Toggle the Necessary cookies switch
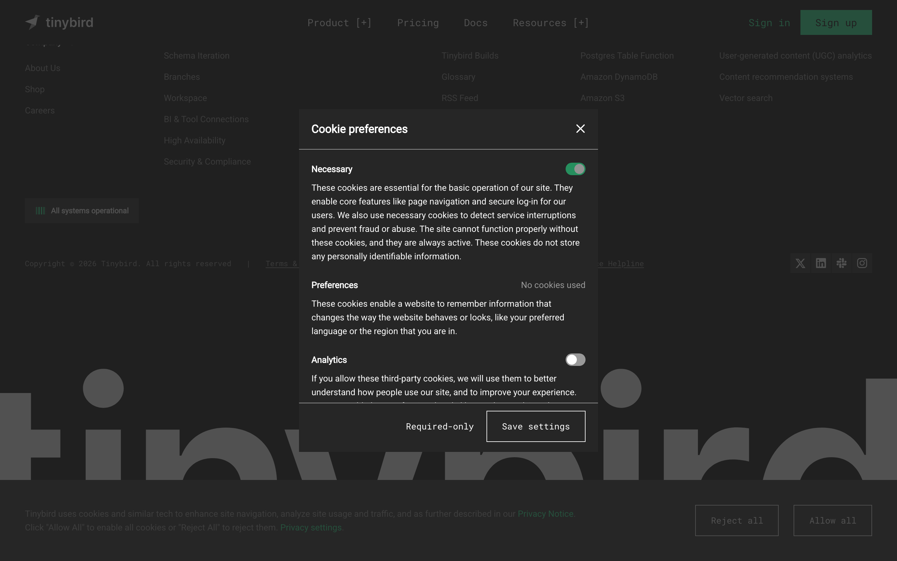Screen dimensions: 897x561 point(575,169)
